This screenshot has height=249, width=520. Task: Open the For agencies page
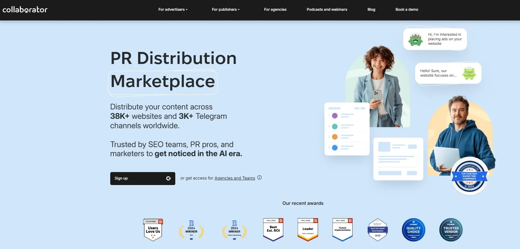pyautogui.click(x=275, y=9)
